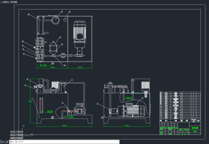This screenshot has width=209, height=144.
Task: Select the 2940 vertical dimension text
Action: (30, 101)
